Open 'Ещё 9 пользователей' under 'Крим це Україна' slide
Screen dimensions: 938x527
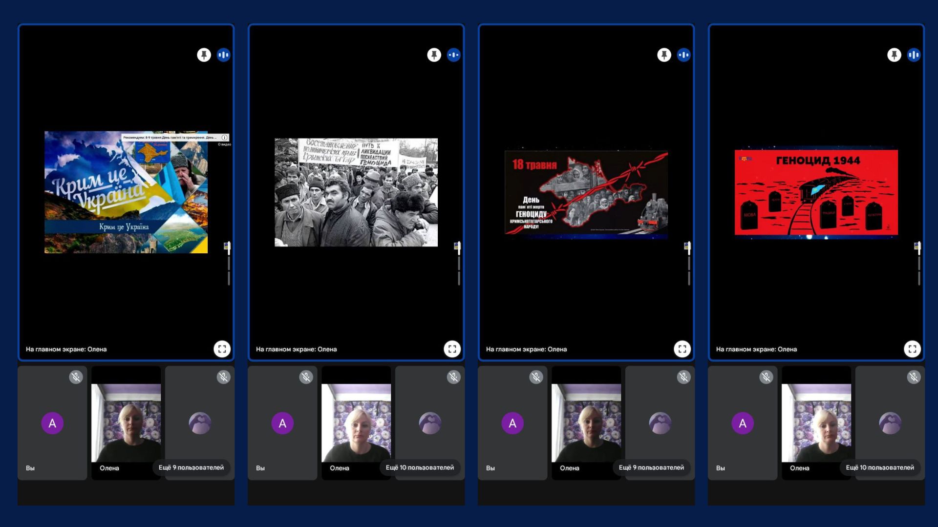coord(191,467)
